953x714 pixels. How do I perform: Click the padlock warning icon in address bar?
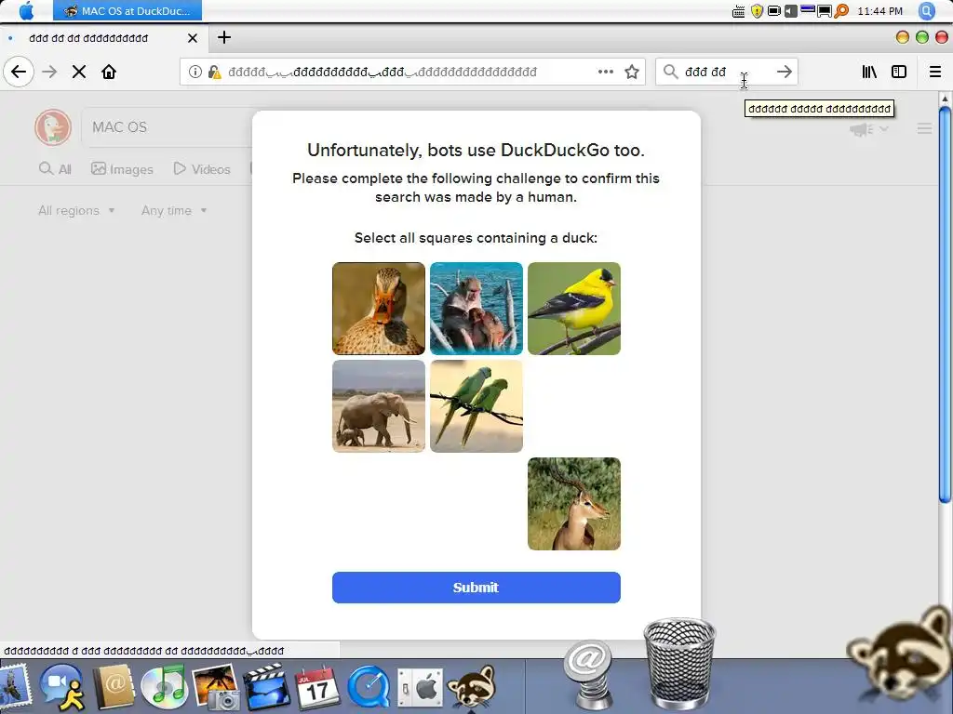tap(214, 72)
